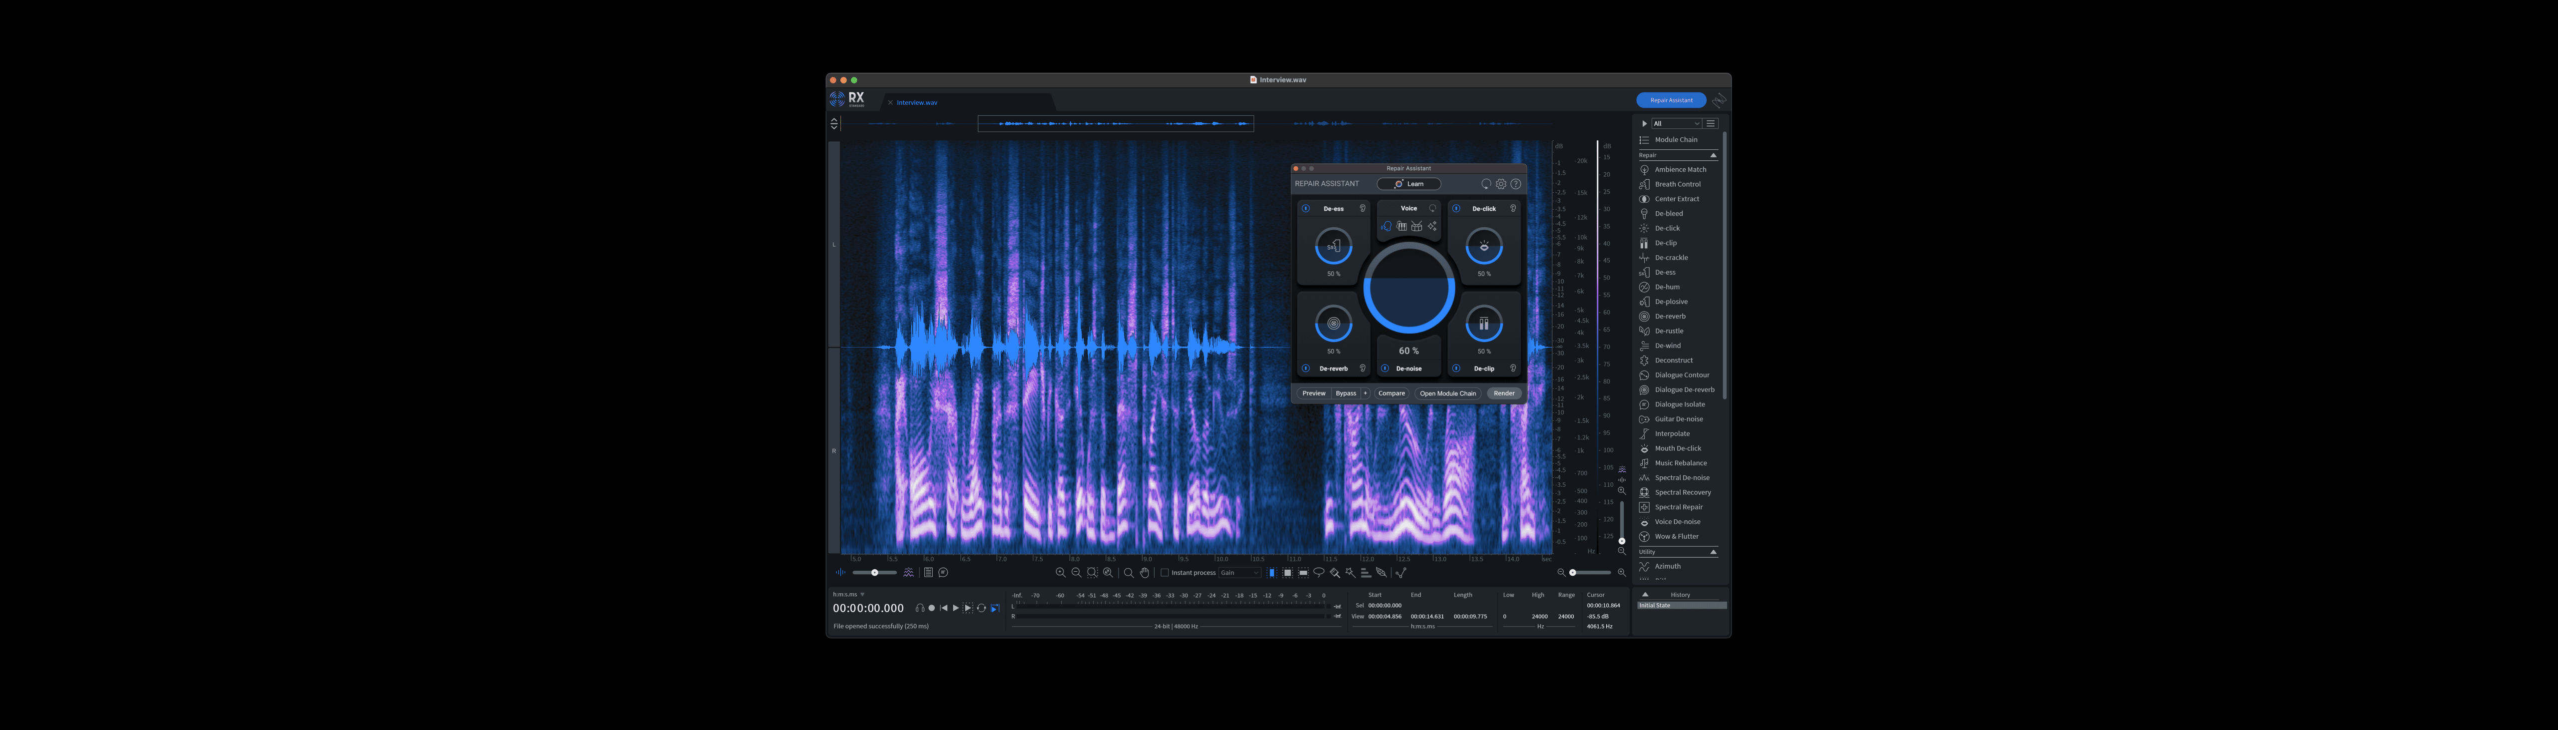Click the plus button next to Bypass
The height and width of the screenshot is (730, 2558).
(1365, 394)
